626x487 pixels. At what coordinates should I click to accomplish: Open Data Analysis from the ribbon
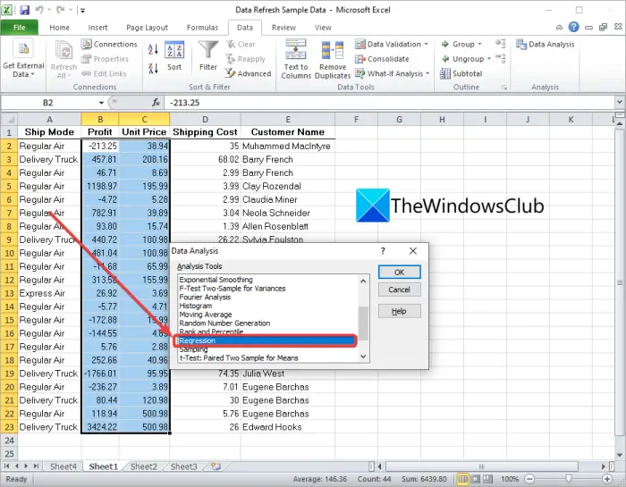[545, 45]
